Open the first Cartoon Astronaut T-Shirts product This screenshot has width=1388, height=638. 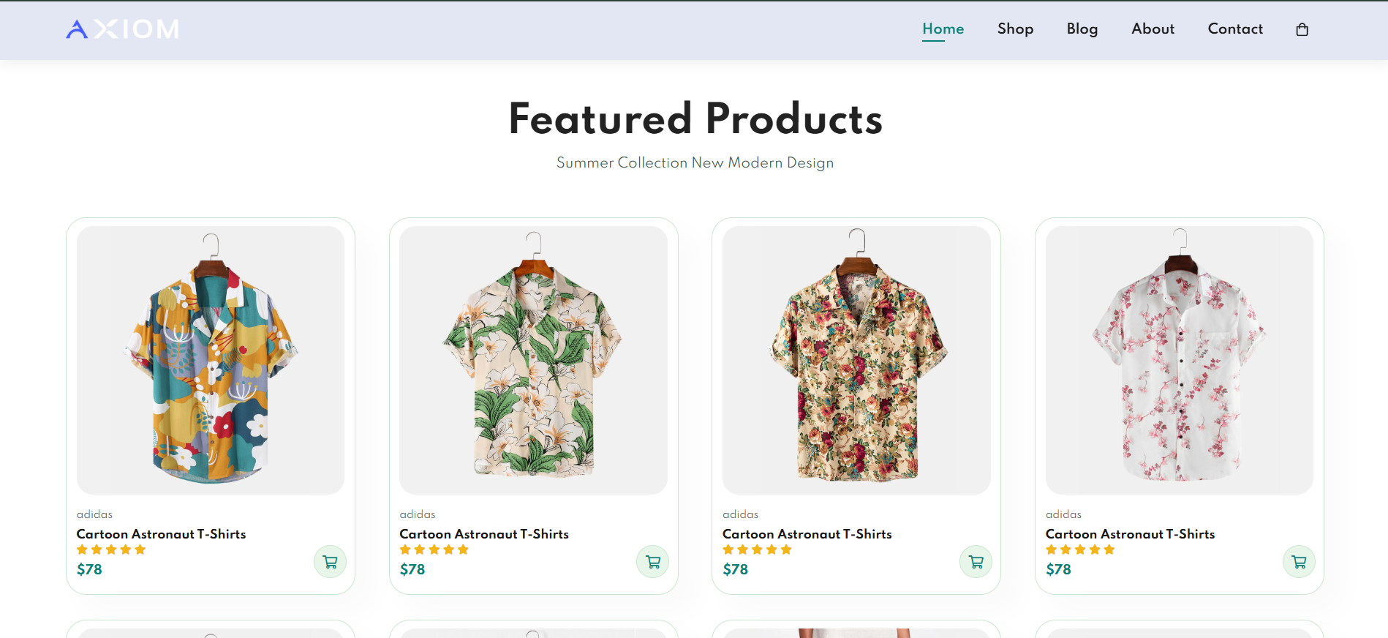pyautogui.click(x=161, y=534)
